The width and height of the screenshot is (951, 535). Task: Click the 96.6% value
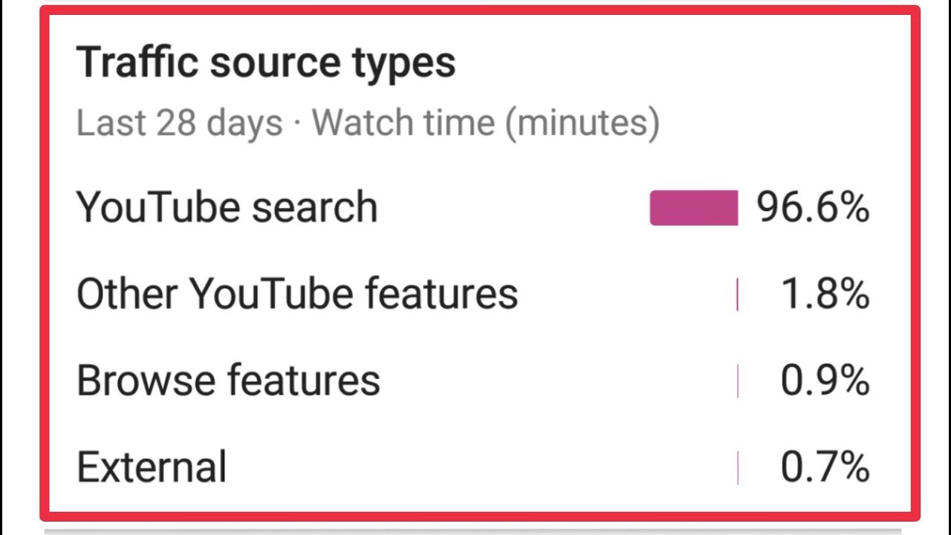(x=812, y=207)
